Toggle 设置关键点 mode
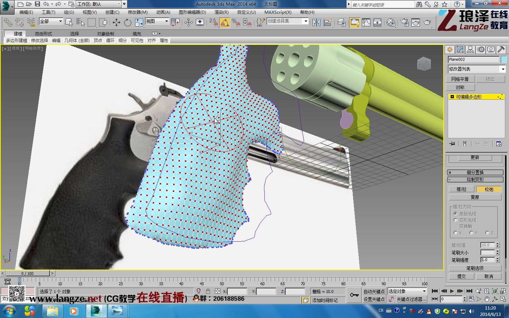Viewport: 509px width, 318px height. click(374, 299)
